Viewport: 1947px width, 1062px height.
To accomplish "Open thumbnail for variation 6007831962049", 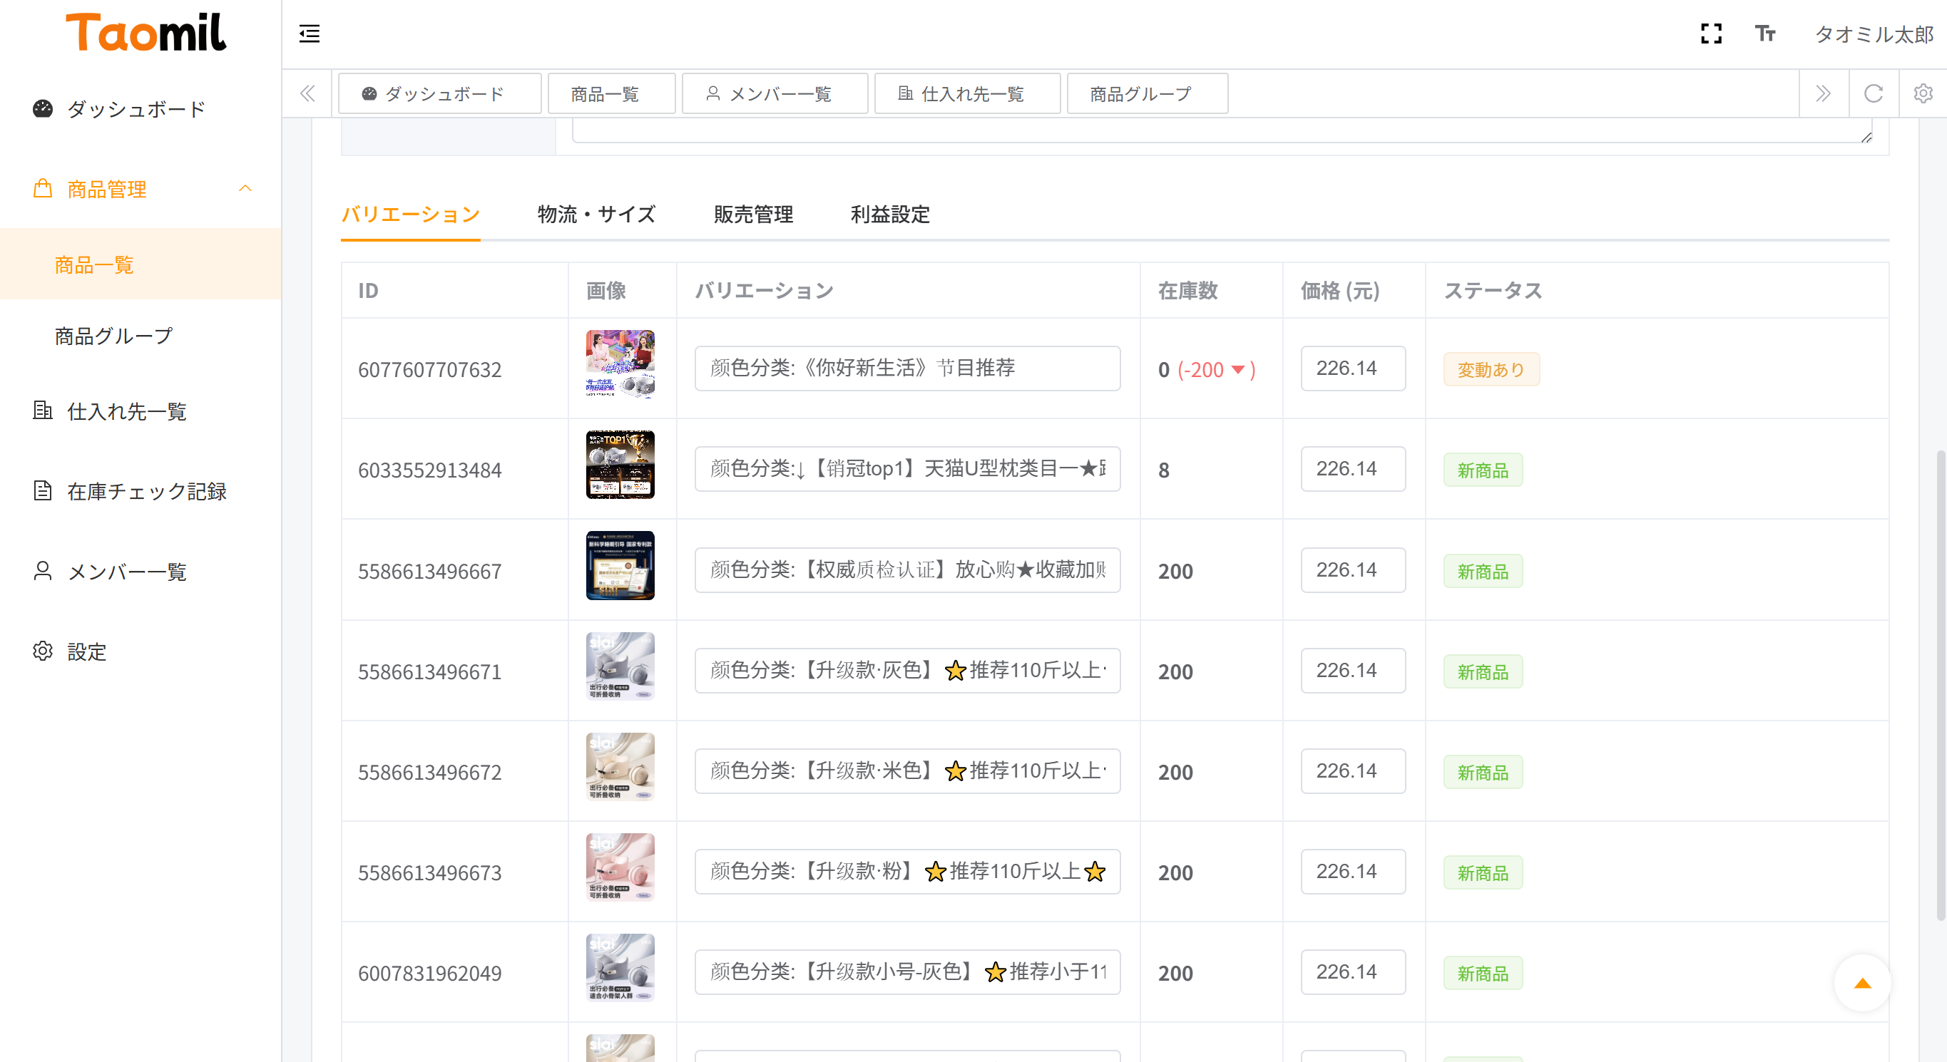I will (x=620, y=968).
